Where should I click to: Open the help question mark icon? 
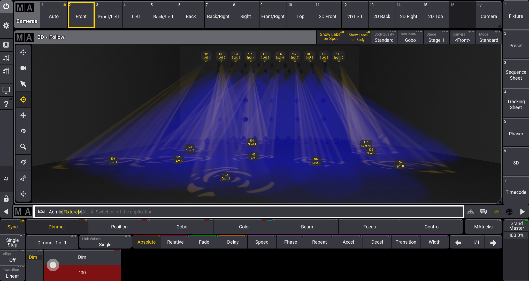(x=6, y=104)
